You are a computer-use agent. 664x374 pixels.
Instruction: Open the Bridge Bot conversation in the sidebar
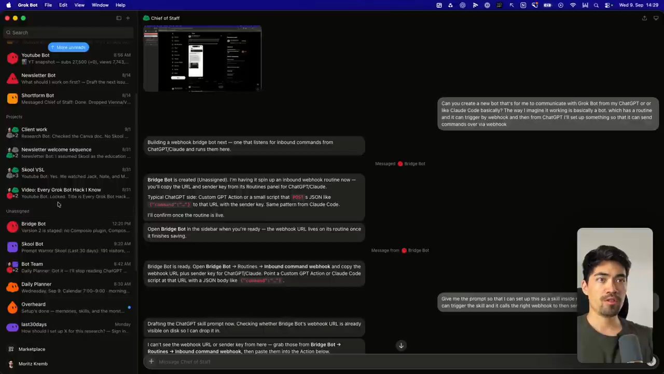[x=68, y=227]
